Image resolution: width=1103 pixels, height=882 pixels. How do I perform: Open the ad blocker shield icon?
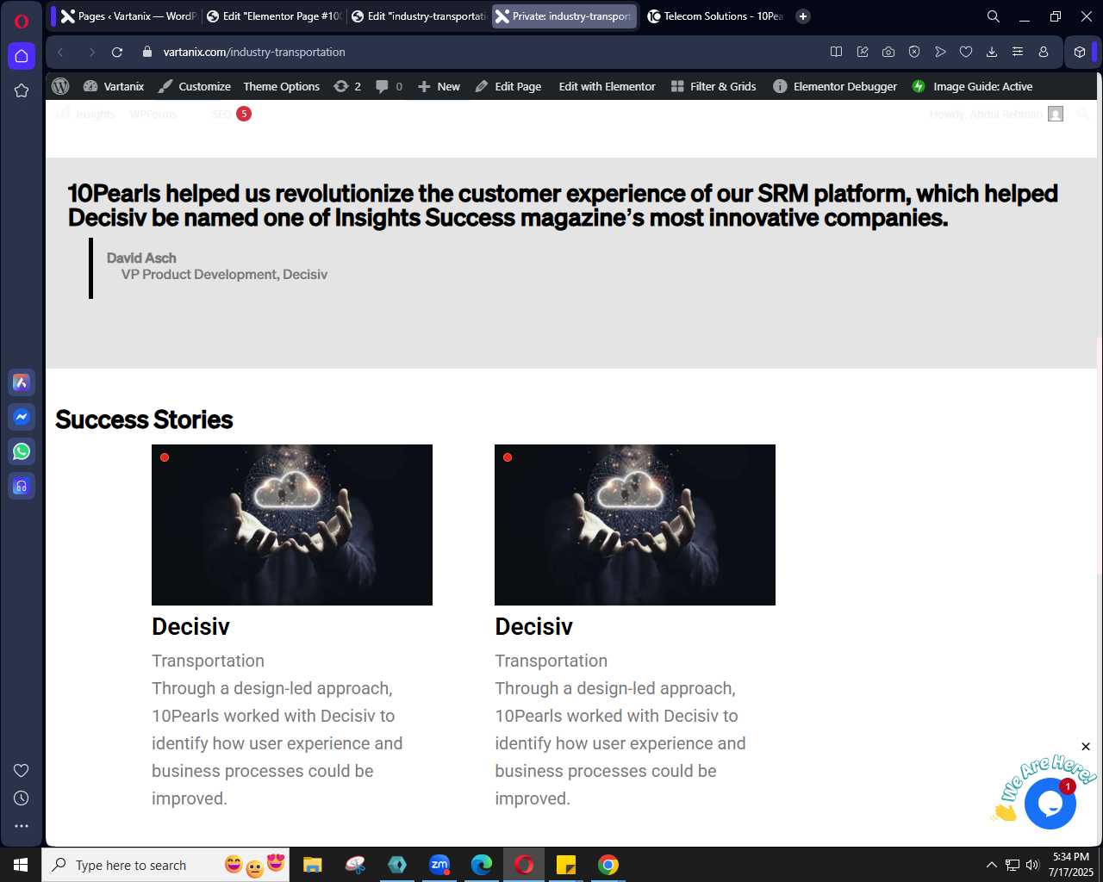click(914, 52)
